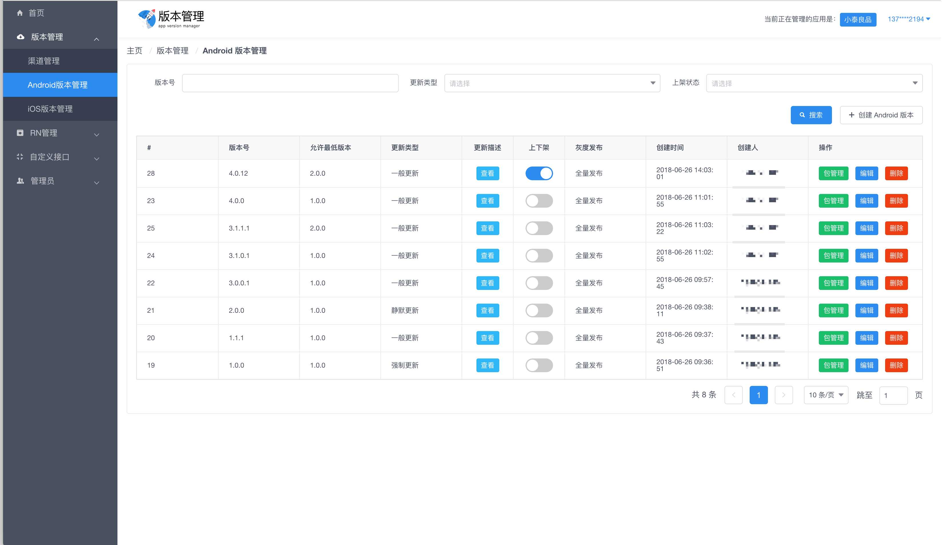Open iOS版本管理 in the sidebar

50,109
